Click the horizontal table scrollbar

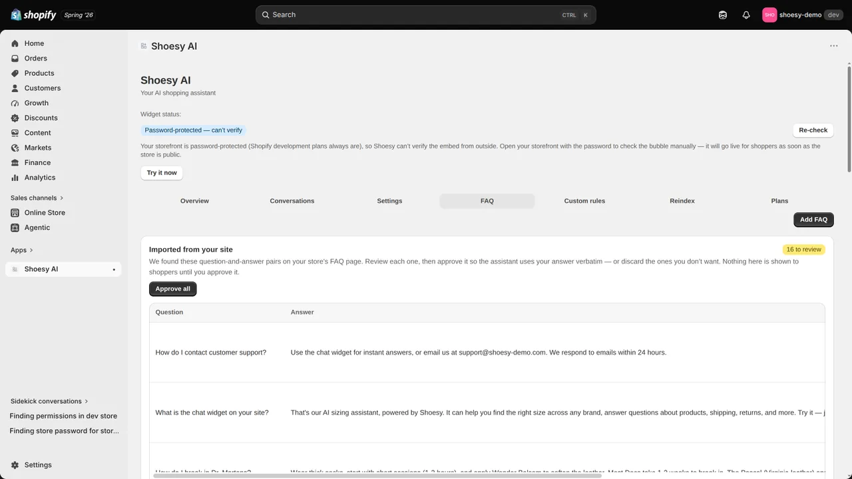tap(377, 476)
